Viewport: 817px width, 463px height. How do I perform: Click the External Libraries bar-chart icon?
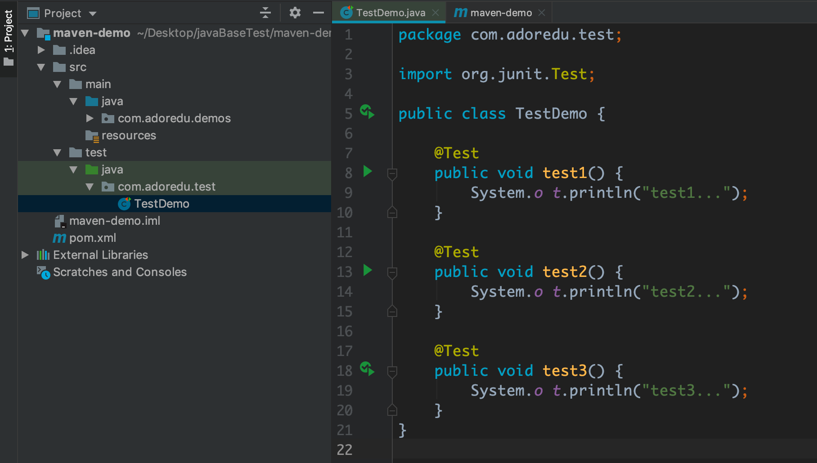tap(43, 255)
